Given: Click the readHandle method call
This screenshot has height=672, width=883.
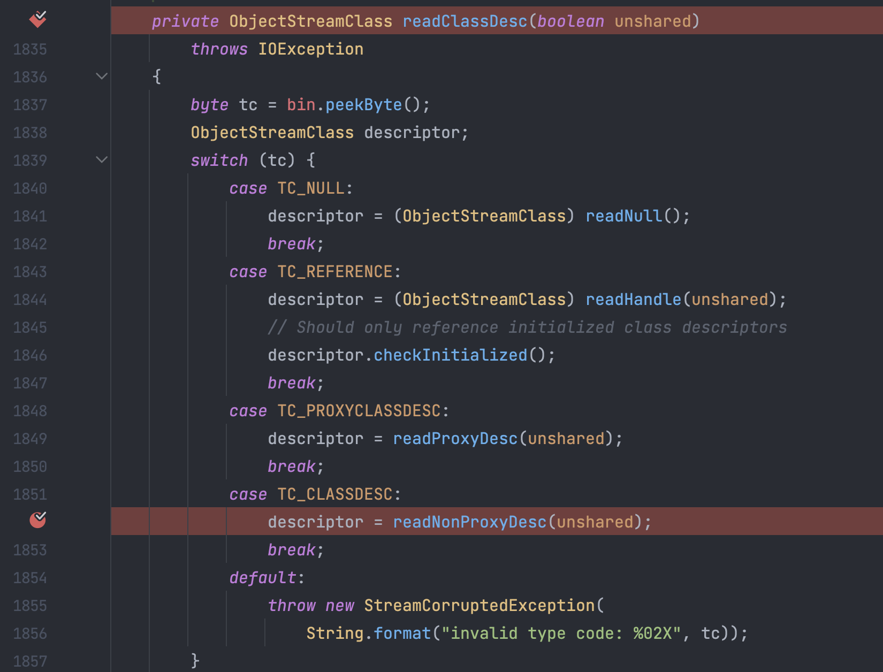Looking at the screenshot, I should [x=633, y=300].
